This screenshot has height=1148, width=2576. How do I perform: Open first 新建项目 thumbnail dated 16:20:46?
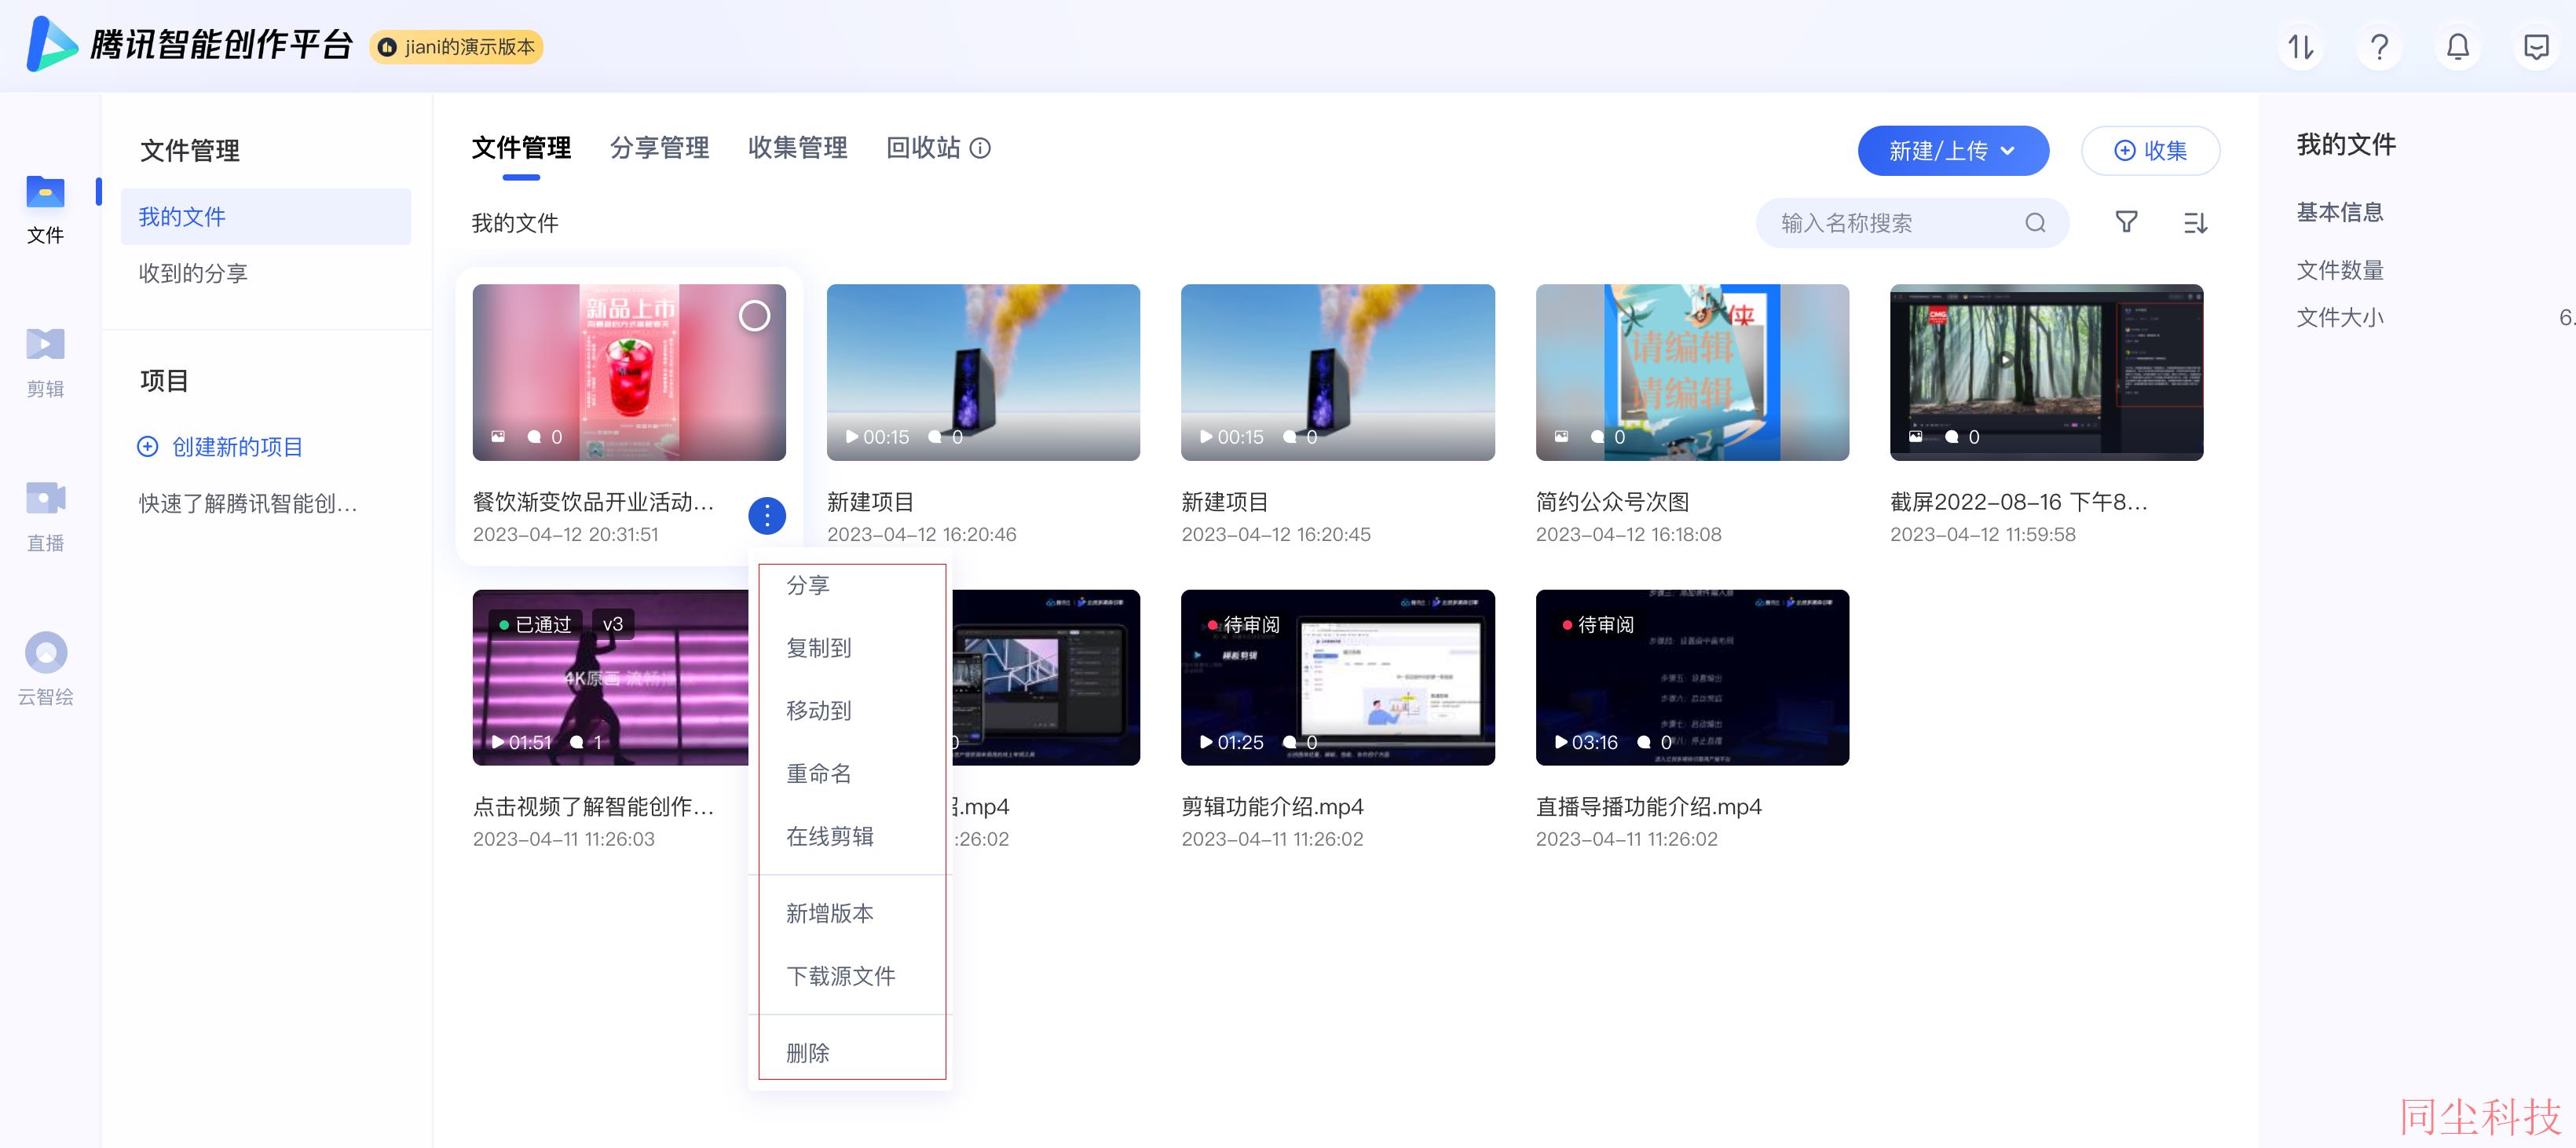[983, 372]
